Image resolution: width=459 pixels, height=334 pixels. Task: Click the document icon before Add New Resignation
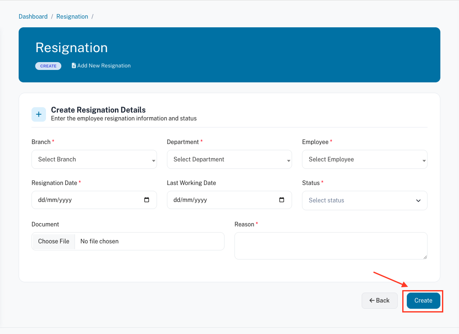[x=74, y=66]
